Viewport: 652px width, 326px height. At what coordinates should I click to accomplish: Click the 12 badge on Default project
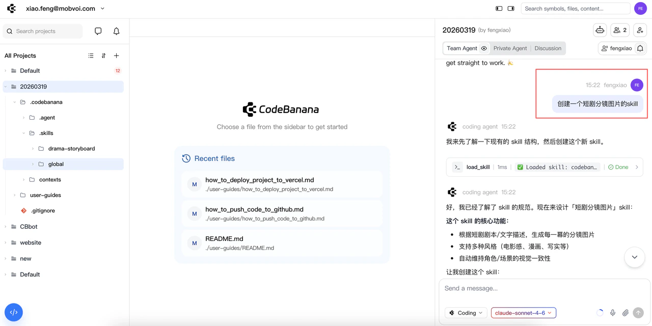point(118,71)
